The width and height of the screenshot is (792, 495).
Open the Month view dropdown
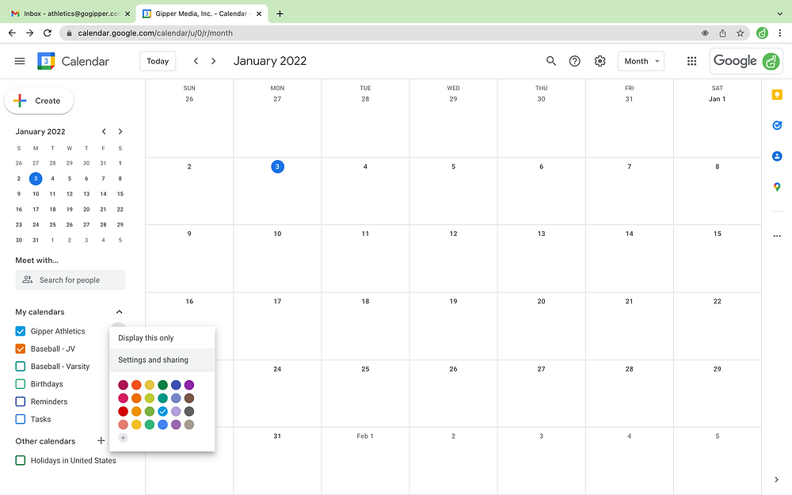click(641, 61)
